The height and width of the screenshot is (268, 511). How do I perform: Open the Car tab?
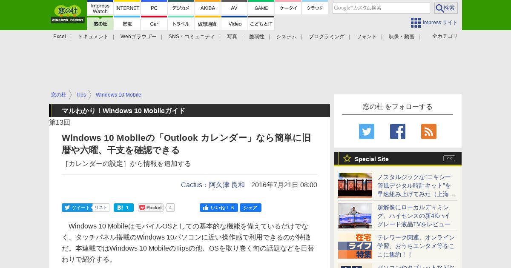click(x=154, y=23)
